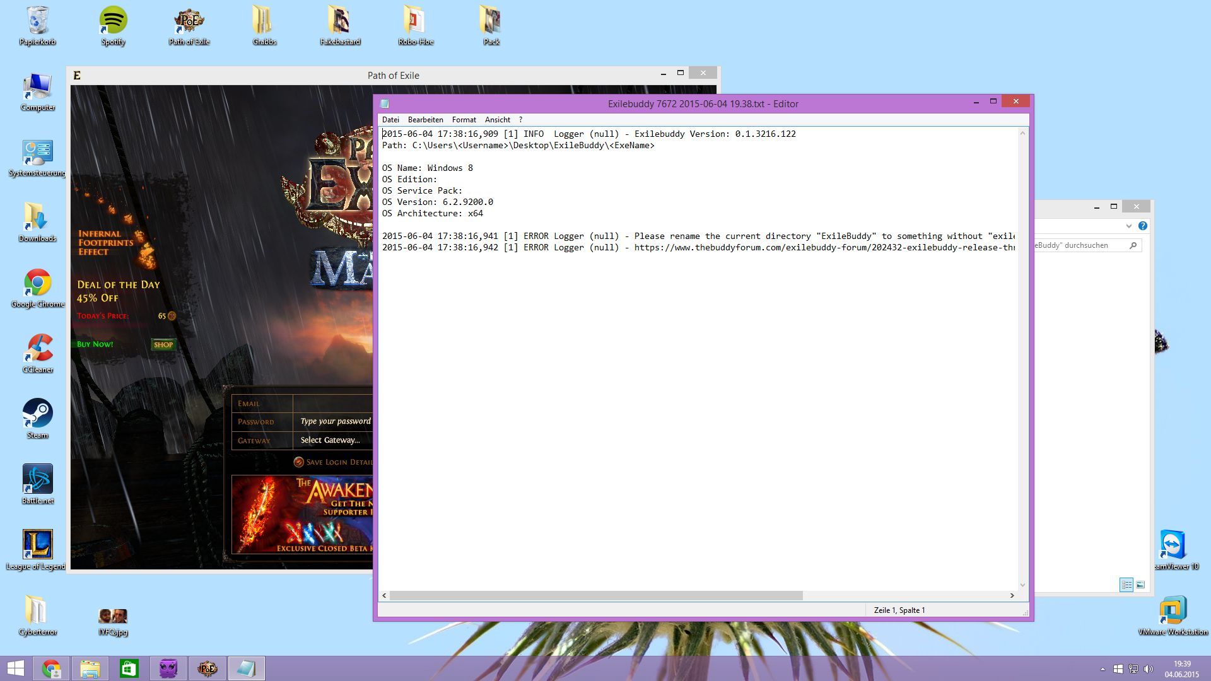Open the Datei menu in Editor

point(390,120)
